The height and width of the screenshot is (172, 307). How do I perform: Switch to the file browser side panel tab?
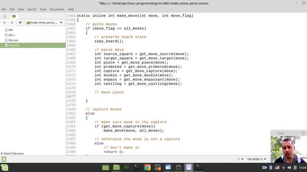pyautogui.click(x=14, y=16)
